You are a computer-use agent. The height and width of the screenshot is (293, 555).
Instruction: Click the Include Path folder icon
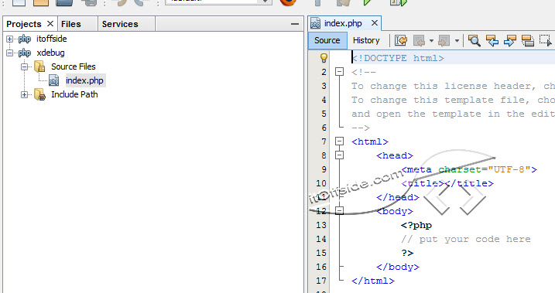[39, 95]
